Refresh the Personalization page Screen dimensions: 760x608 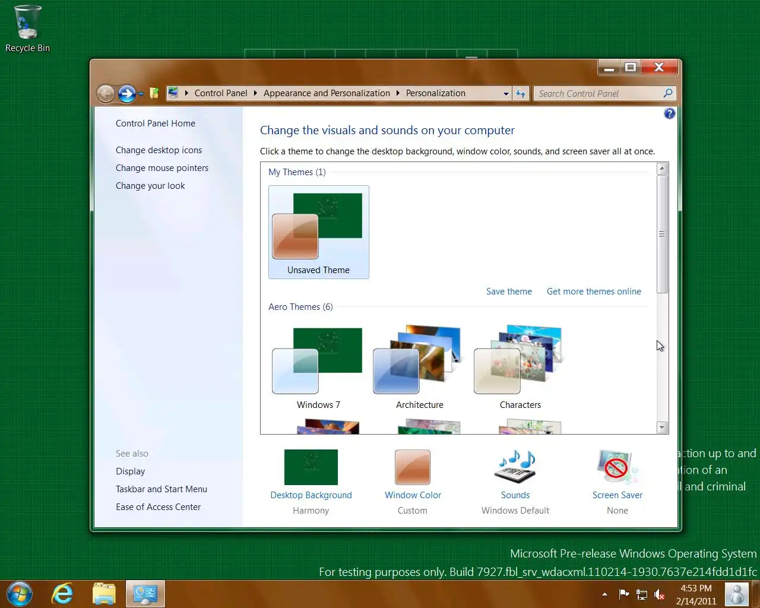(521, 94)
